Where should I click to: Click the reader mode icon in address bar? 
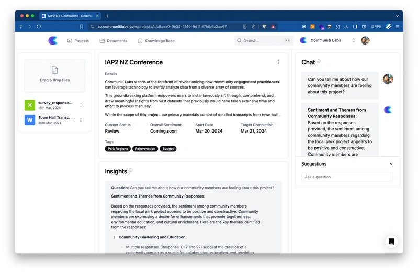click(244, 26)
